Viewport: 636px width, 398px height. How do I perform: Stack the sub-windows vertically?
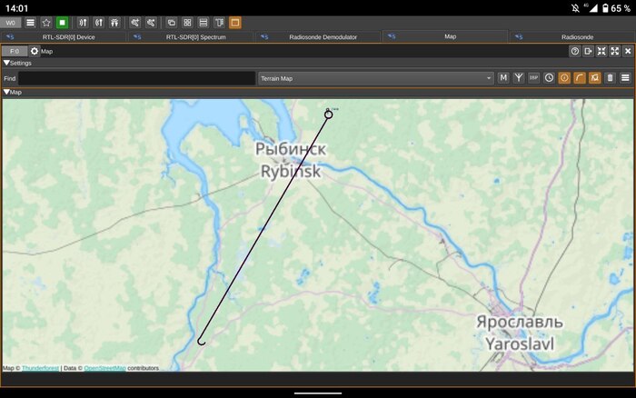point(204,23)
